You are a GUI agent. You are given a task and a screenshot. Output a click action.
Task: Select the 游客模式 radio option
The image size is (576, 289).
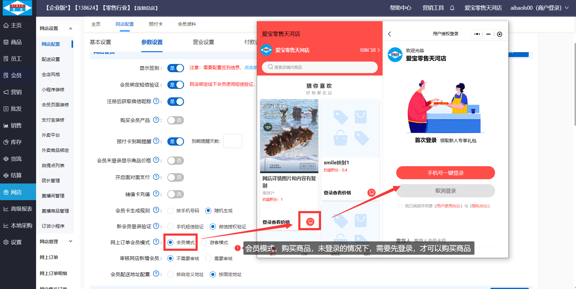point(204,243)
